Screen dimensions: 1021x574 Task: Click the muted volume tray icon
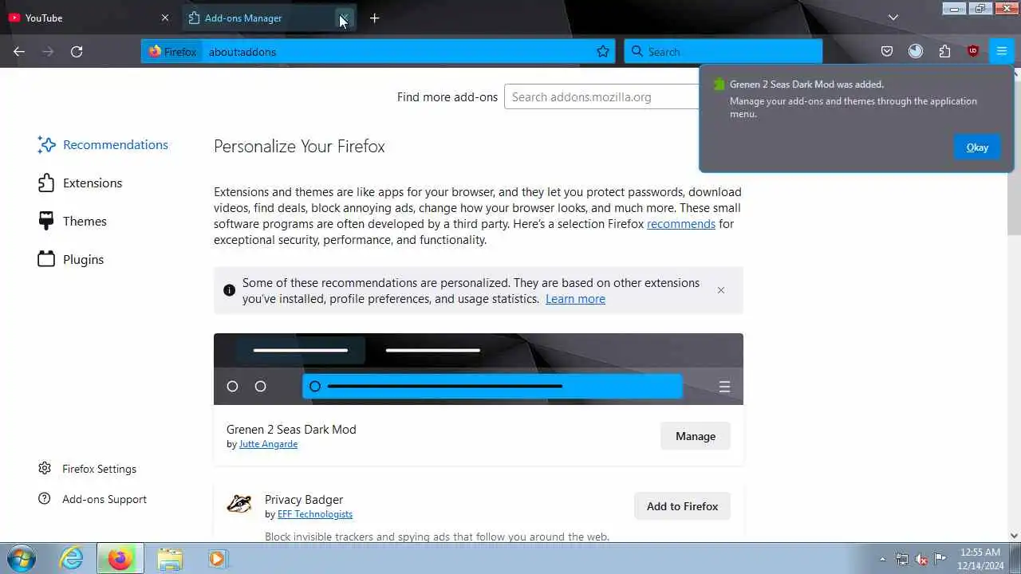(x=921, y=559)
